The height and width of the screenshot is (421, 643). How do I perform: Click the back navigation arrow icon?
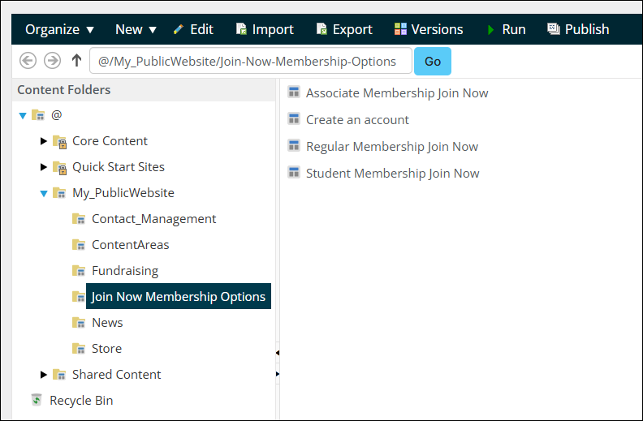pyautogui.click(x=28, y=61)
